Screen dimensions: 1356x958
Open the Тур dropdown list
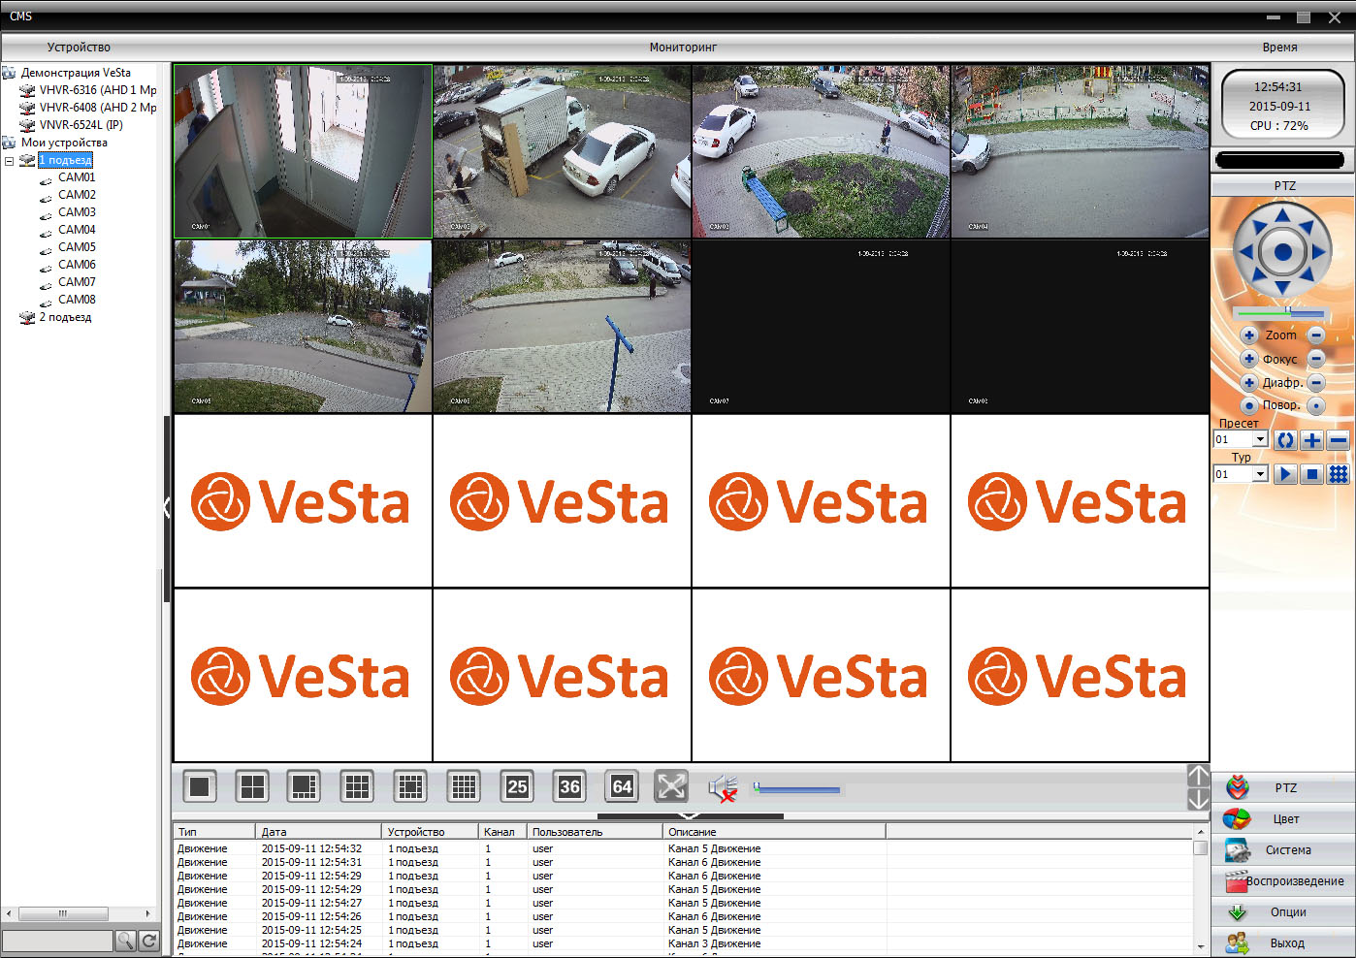point(1260,474)
